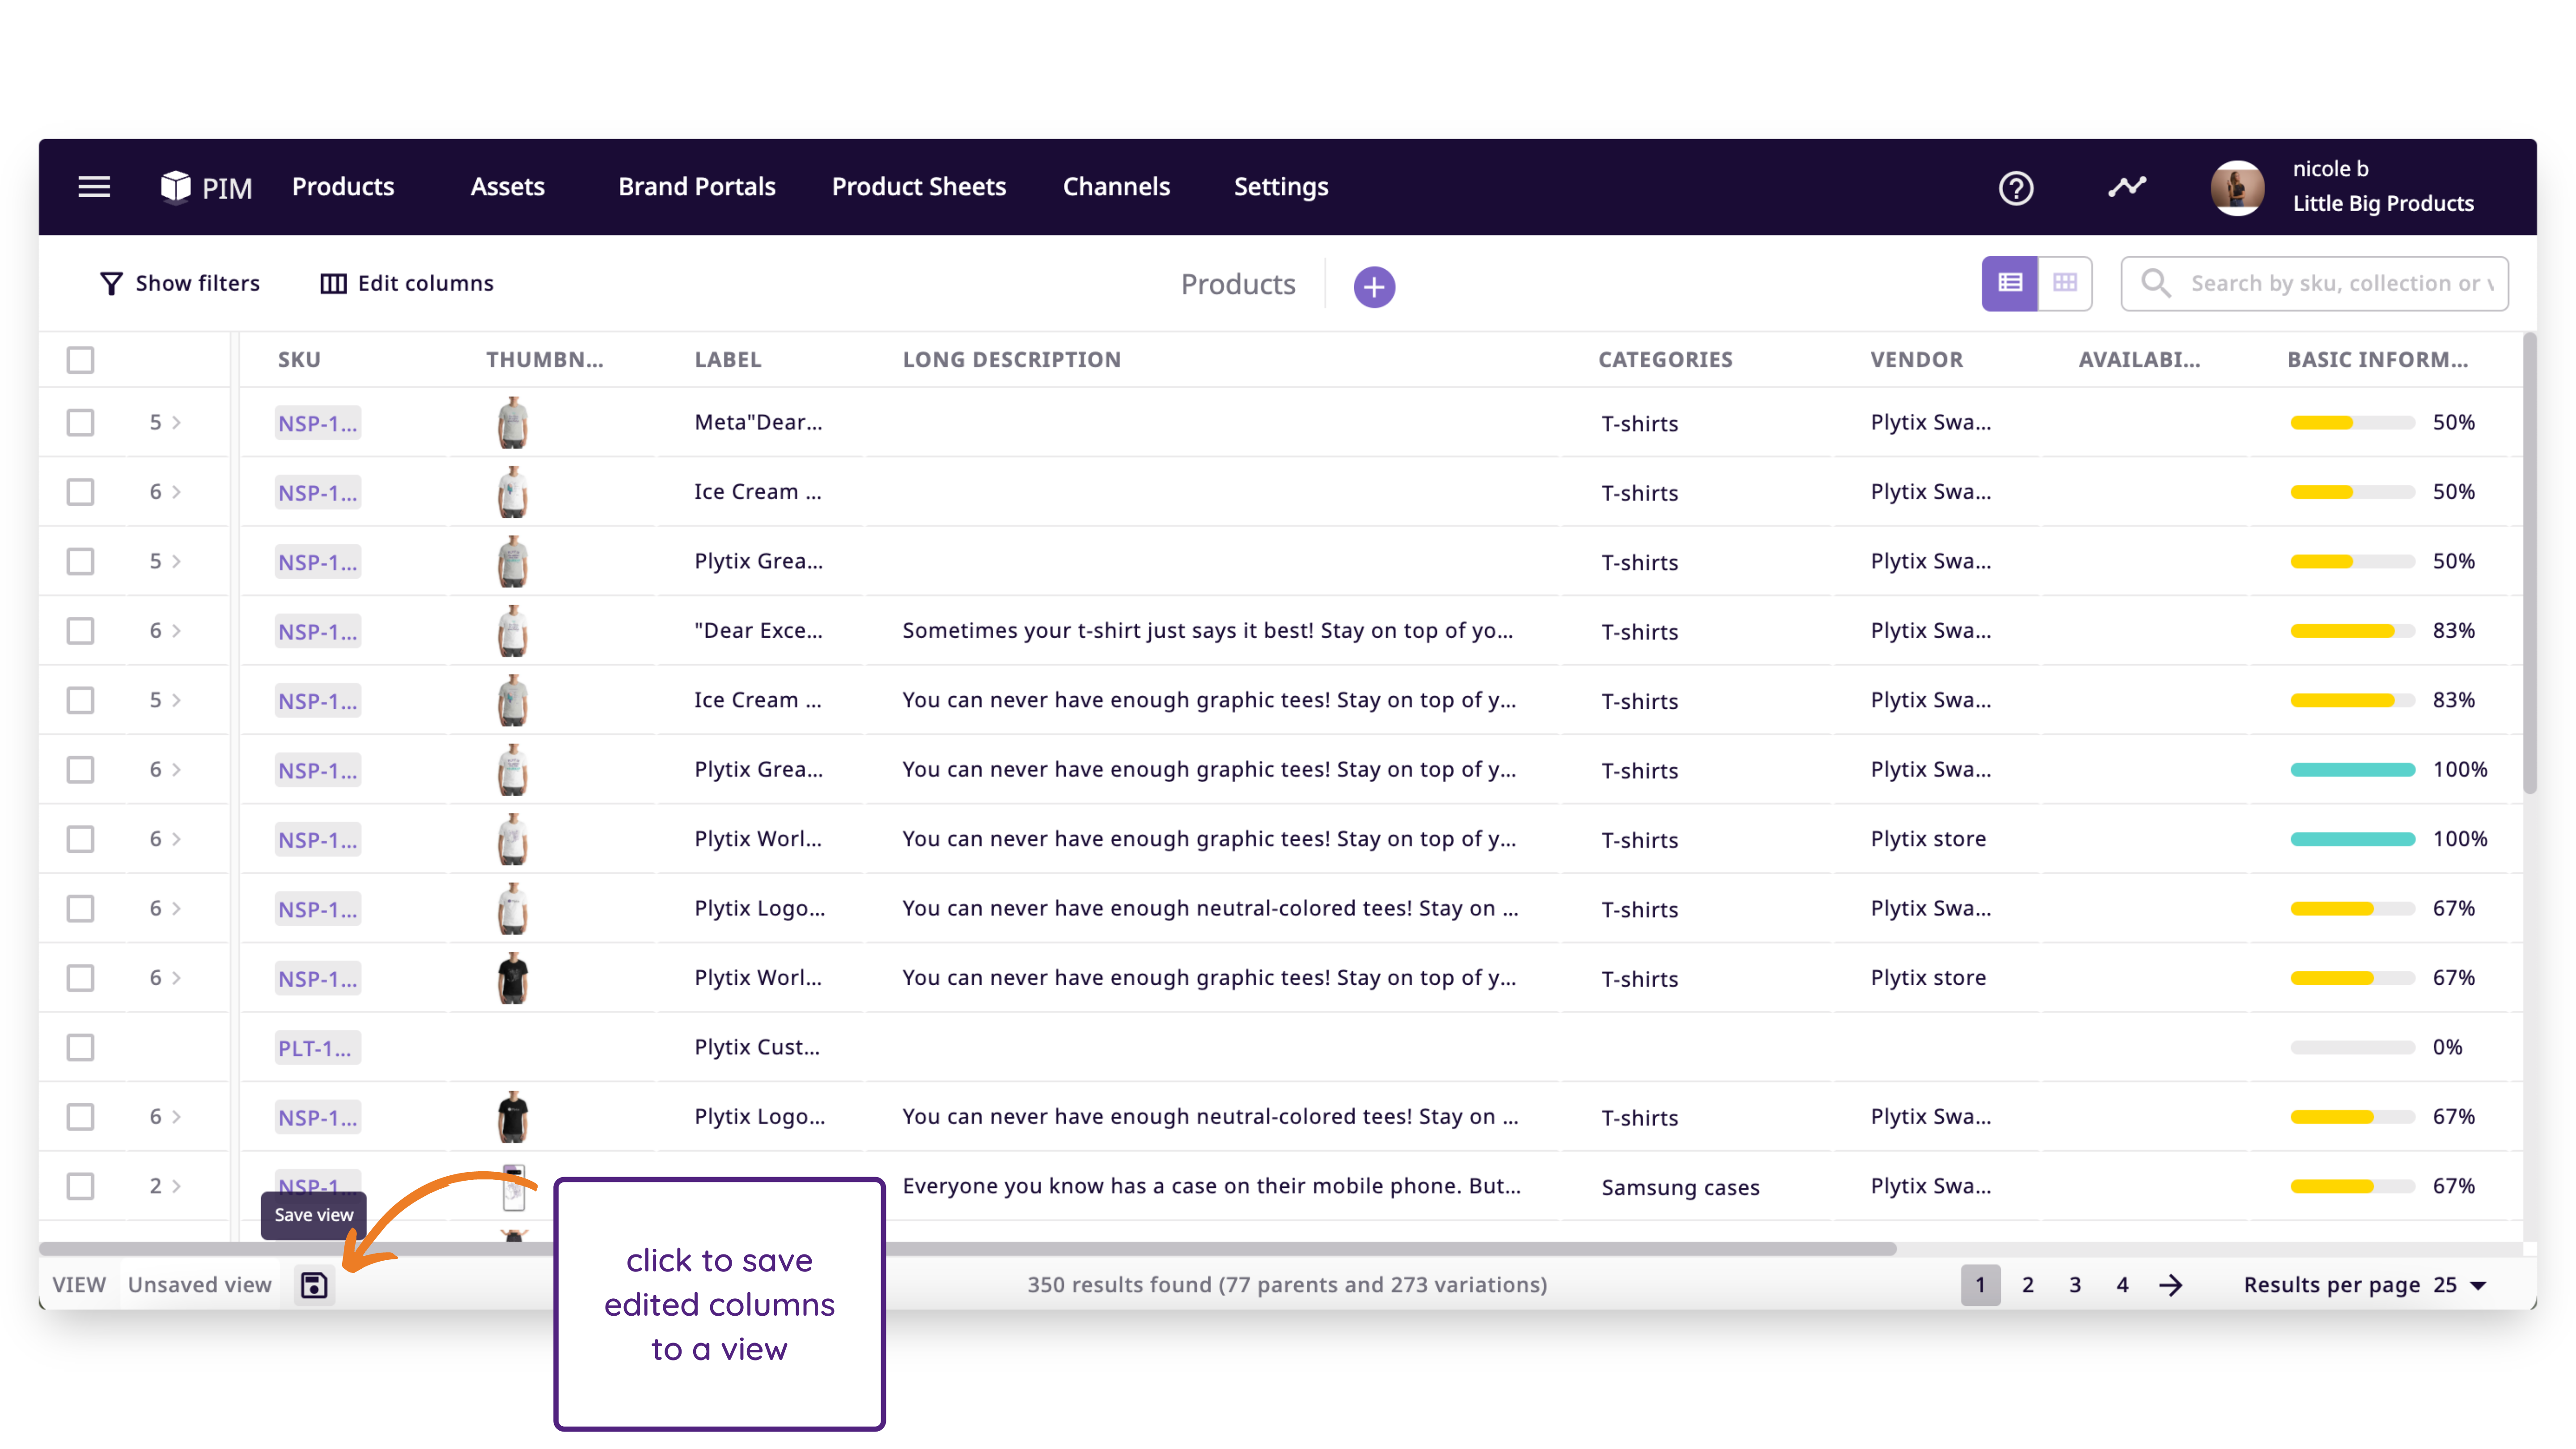Click the Long Description column header

1011,360
